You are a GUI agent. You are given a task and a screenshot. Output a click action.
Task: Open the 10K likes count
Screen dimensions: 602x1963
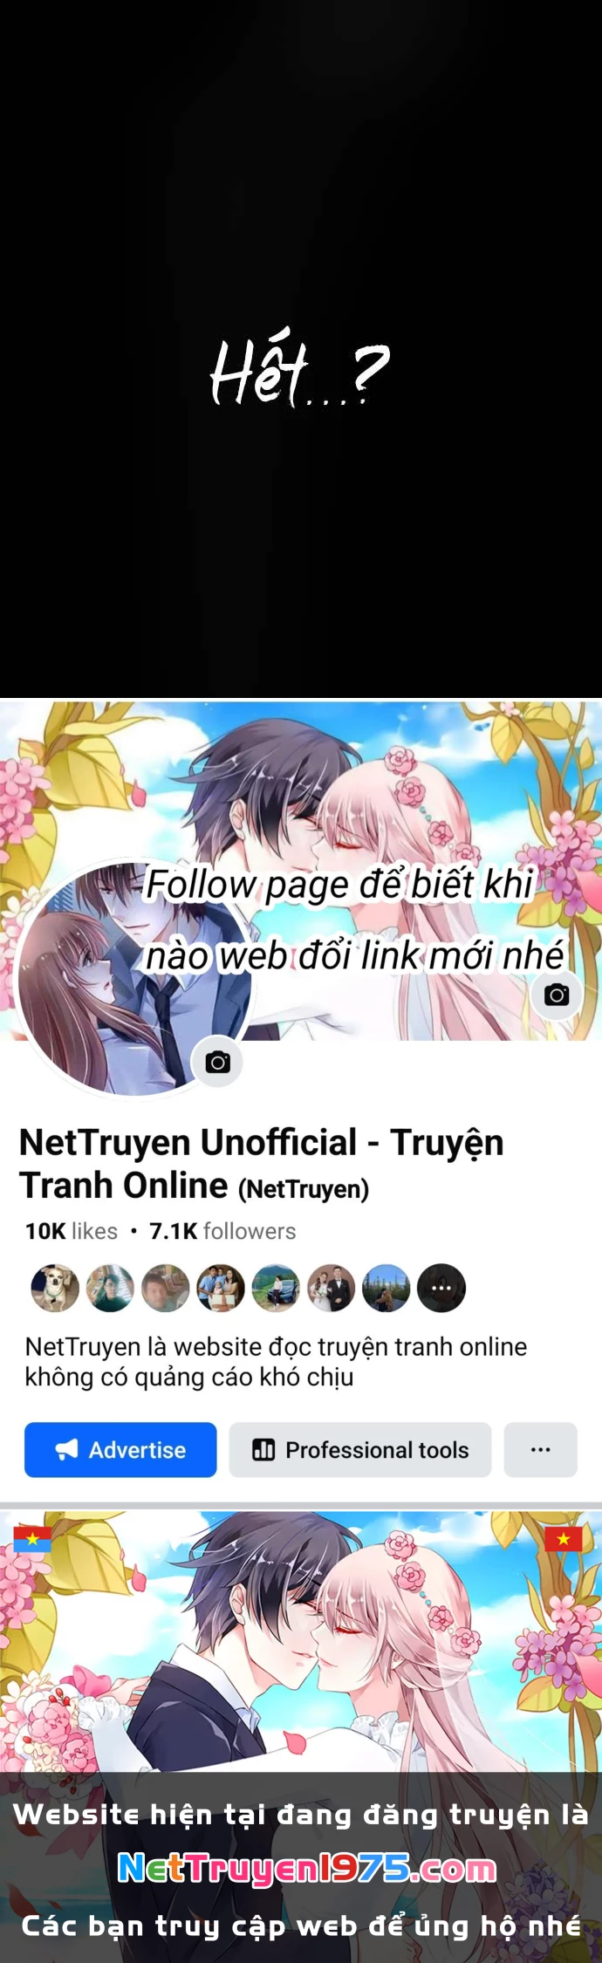click(72, 1231)
